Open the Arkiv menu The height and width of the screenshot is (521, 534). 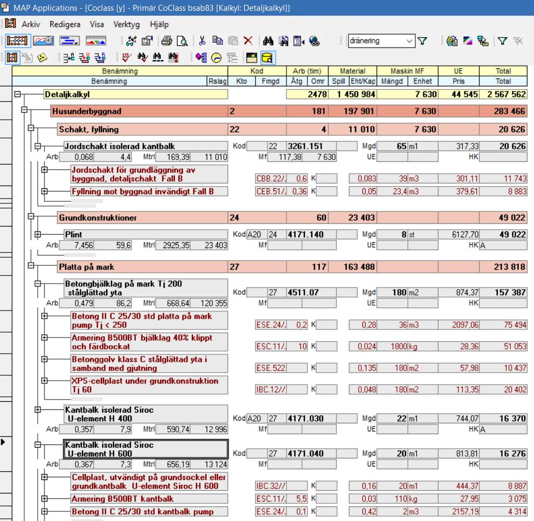(x=31, y=24)
